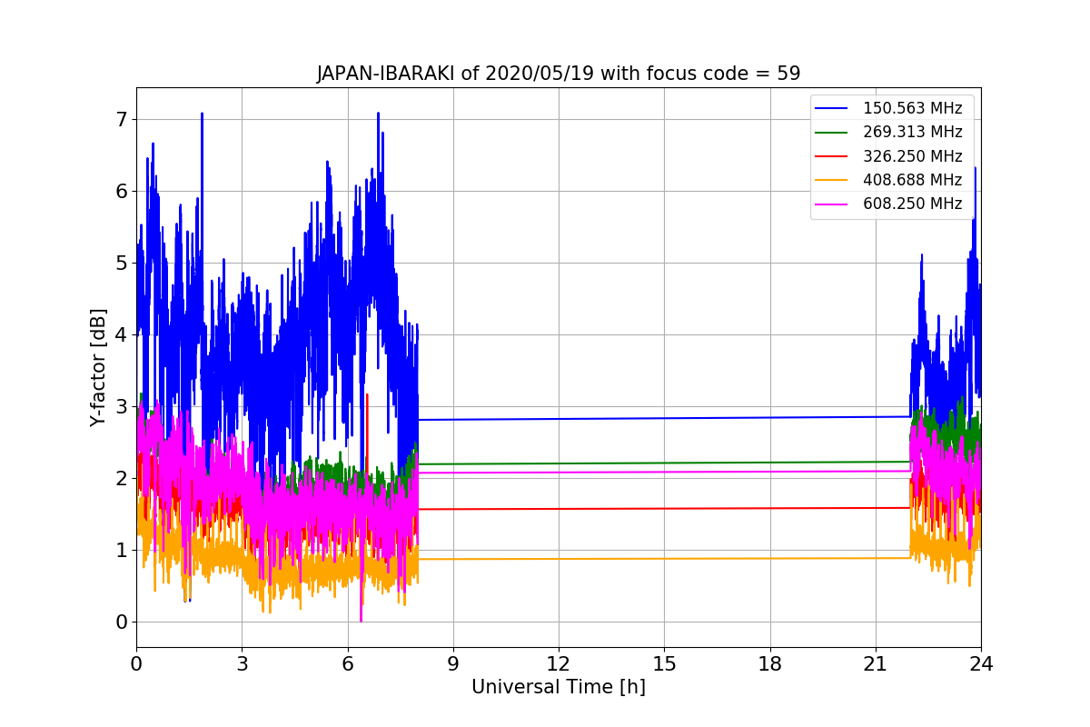Click y-axis tick label 4
Viewport: 1090px width, 727px height.
click(122, 335)
